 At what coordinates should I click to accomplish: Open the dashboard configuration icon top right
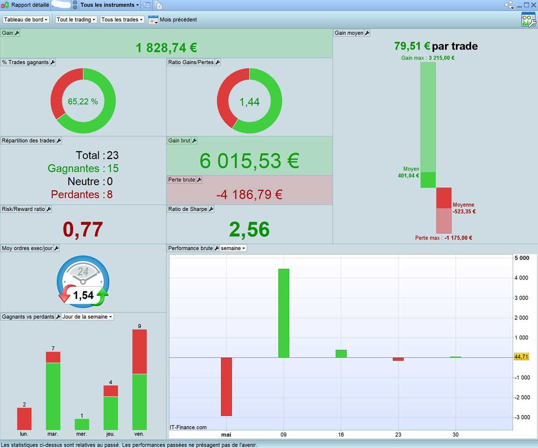click(x=529, y=19)
